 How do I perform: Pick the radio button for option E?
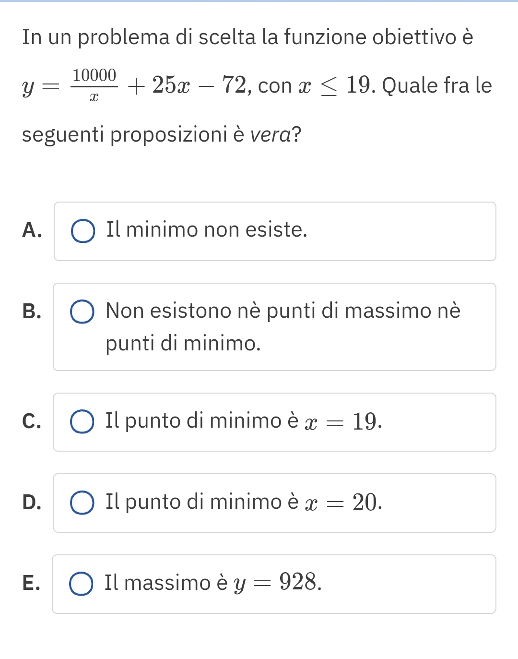[82, 584]
